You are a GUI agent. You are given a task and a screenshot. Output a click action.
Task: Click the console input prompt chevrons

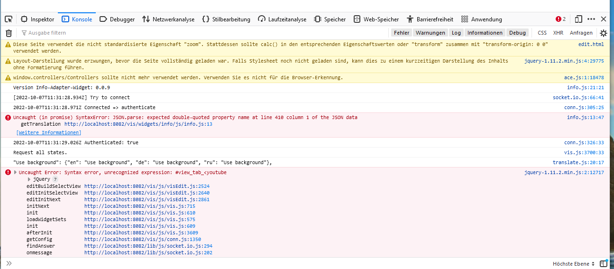(9, 263)
